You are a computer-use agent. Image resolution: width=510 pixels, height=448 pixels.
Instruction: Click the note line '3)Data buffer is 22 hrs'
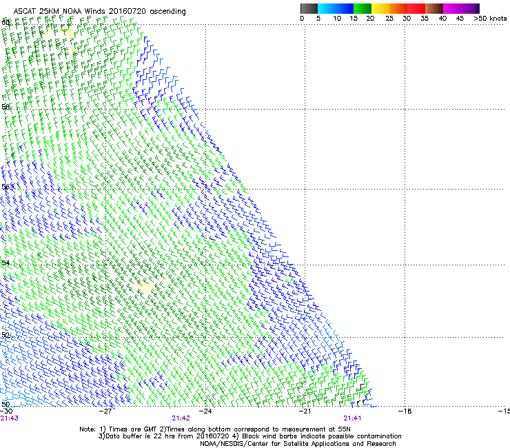[249, 436]
